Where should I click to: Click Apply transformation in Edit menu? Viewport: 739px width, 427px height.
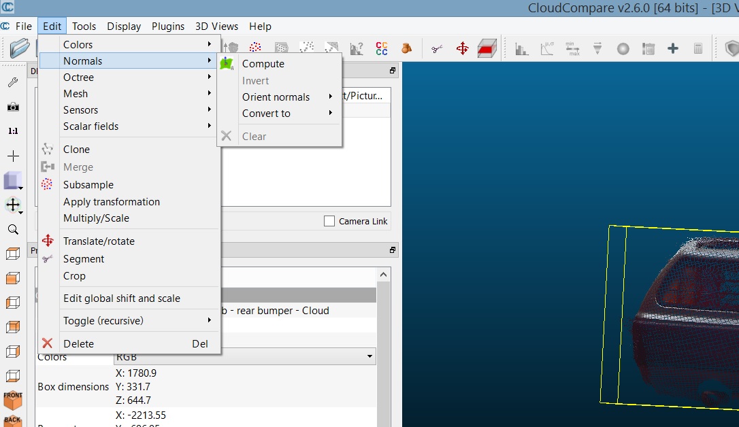[x=112, y=202]
